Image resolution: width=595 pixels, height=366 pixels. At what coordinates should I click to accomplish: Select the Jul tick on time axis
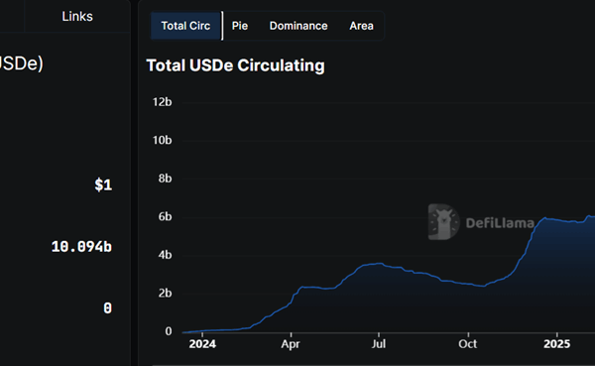(379, 344)
